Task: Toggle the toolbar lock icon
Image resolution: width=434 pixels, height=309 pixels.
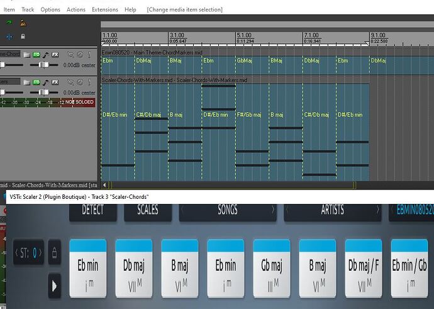Action: click(x=23, y=37)
